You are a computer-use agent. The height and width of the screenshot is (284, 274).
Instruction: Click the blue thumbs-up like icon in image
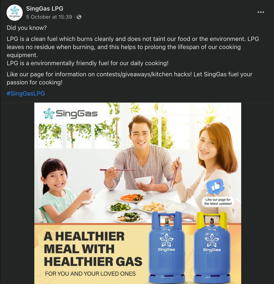(215, 186)
